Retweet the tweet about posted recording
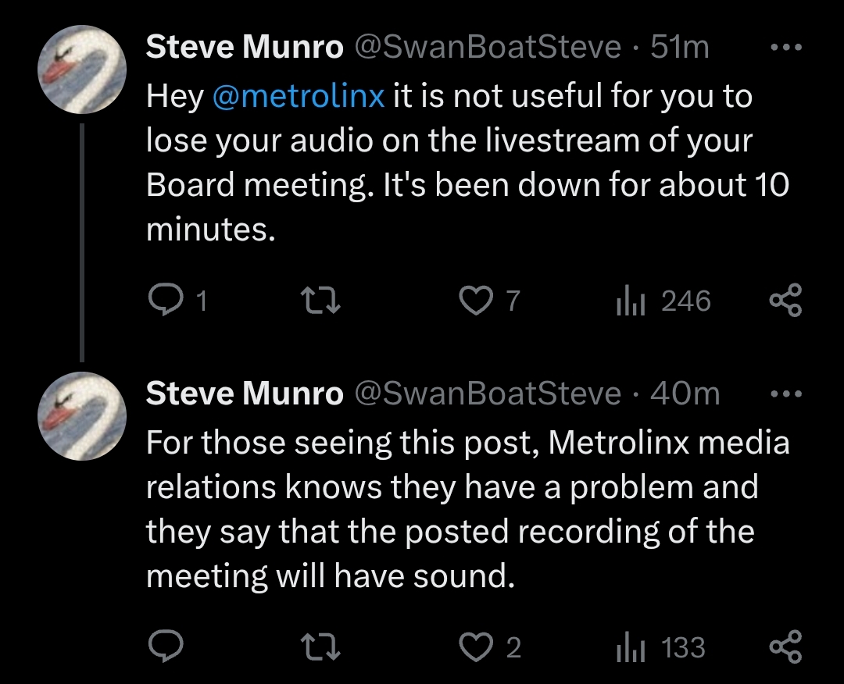This screenshot has width=844, height=684. [x=319, y=647]
